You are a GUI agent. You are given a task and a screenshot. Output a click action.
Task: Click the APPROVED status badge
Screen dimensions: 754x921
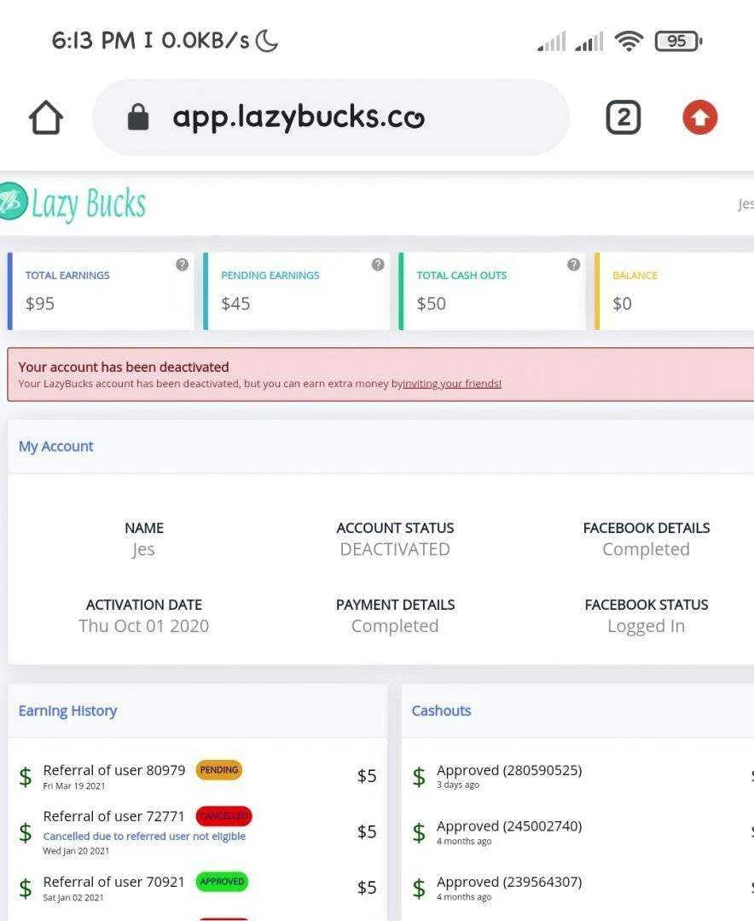[x=222, y=882]
